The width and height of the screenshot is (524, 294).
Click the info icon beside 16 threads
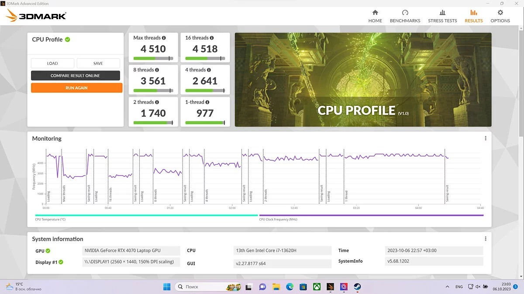click(x=212, y=38)
